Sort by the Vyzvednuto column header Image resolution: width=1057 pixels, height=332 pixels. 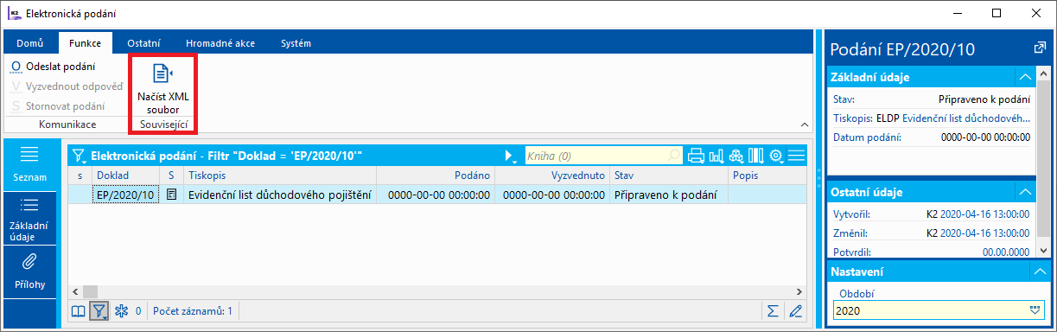pos(552,175)
